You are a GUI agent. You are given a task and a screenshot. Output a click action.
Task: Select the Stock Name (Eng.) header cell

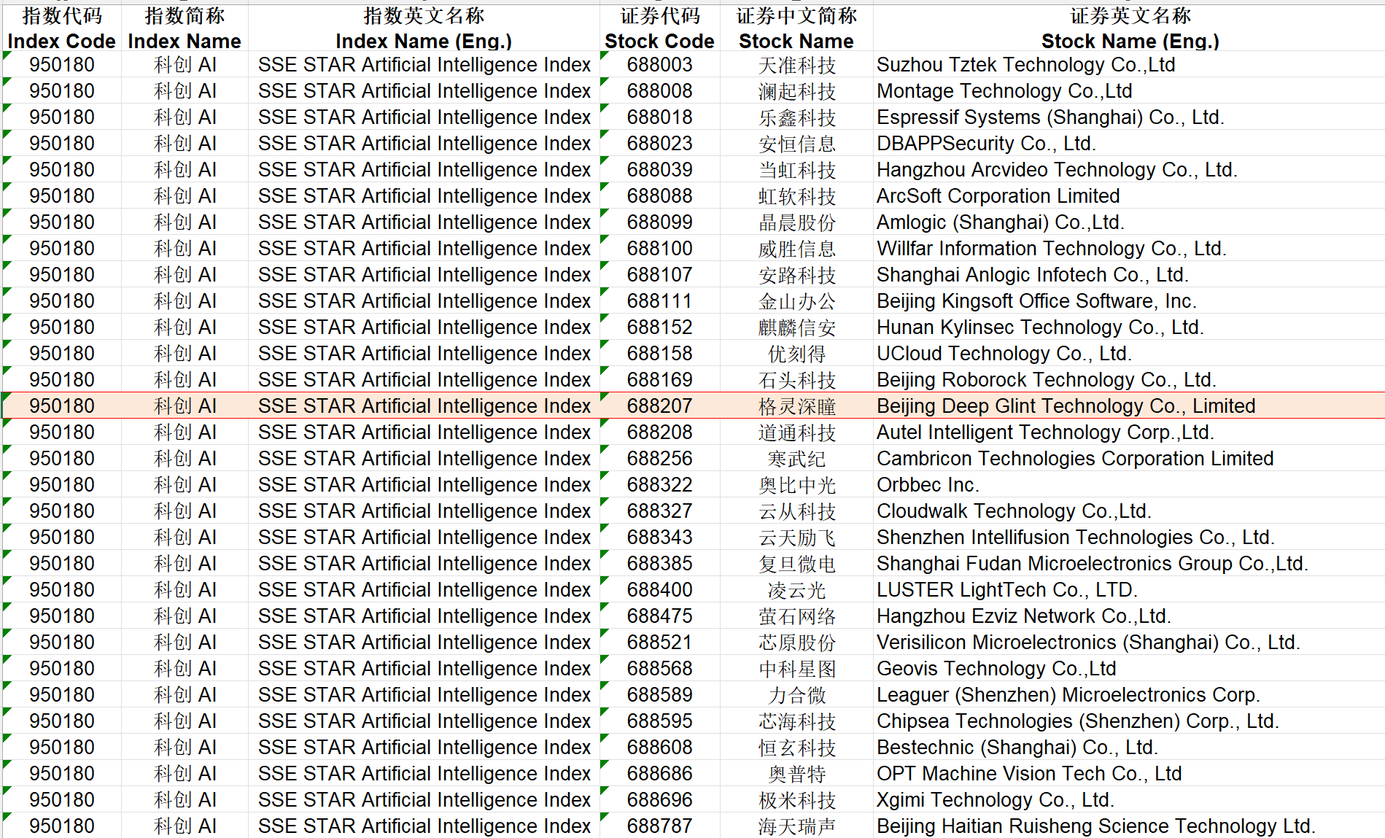click(1129, 28)
